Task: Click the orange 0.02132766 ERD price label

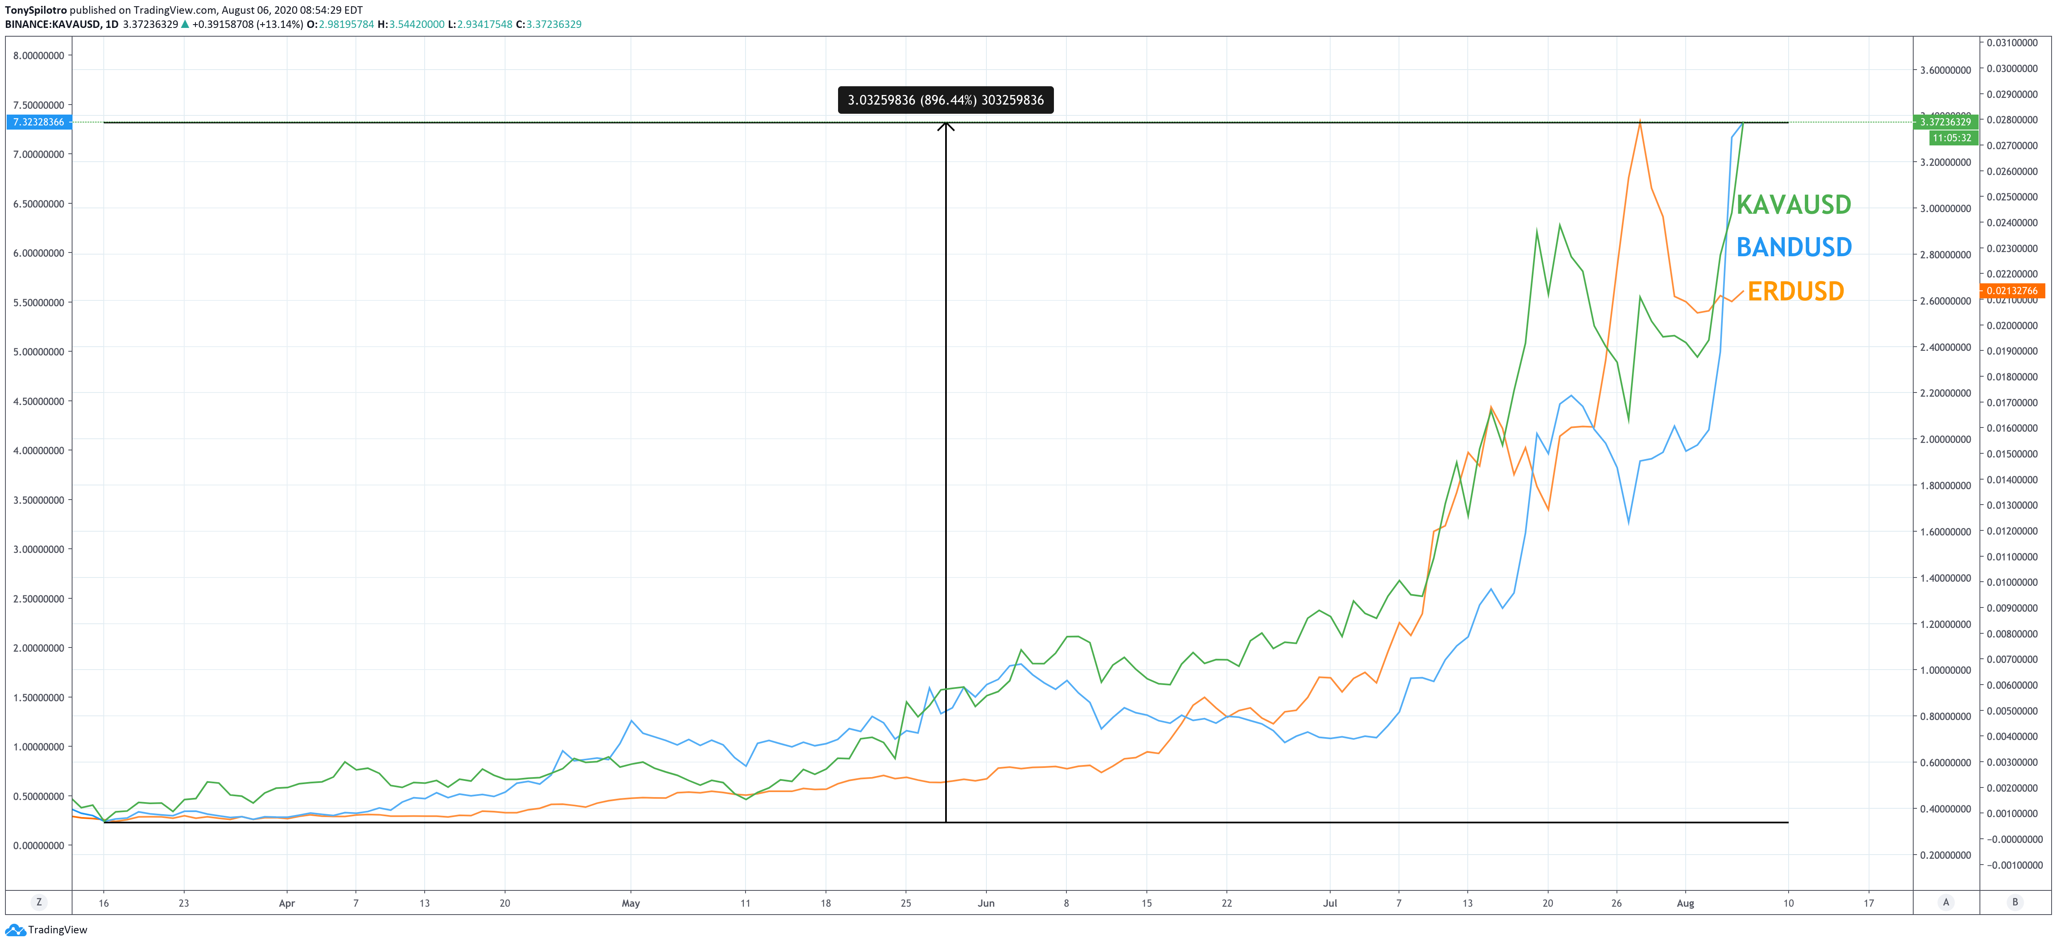Action: coord(2012,290)
